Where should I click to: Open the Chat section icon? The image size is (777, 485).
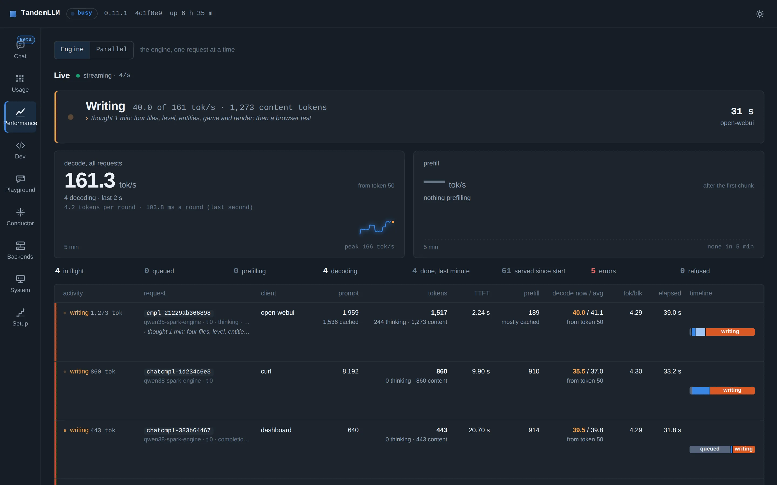click(20, 45)
